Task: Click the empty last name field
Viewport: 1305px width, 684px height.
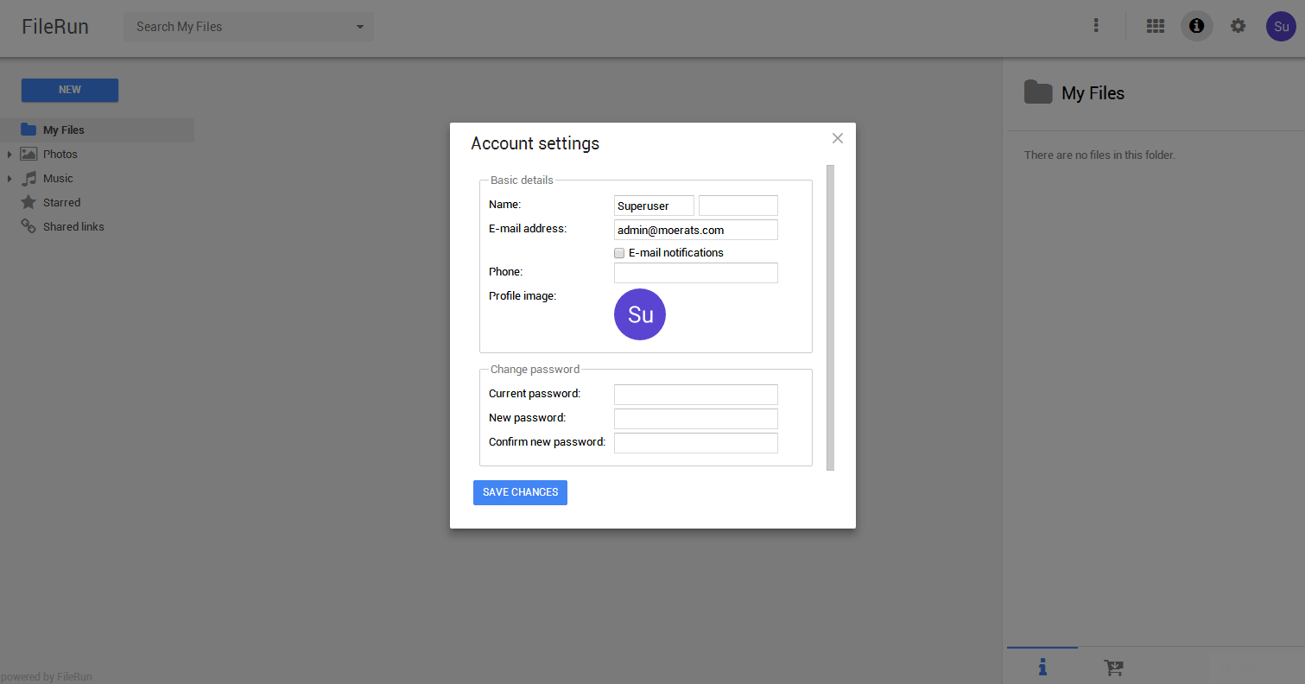Action: point(738,206)
